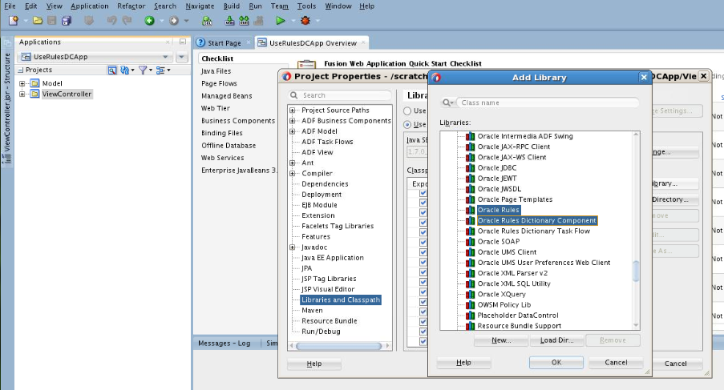Click the Class name search field
Image resolution: width=724 pixels, height=390 pixels.
[548, 103]
